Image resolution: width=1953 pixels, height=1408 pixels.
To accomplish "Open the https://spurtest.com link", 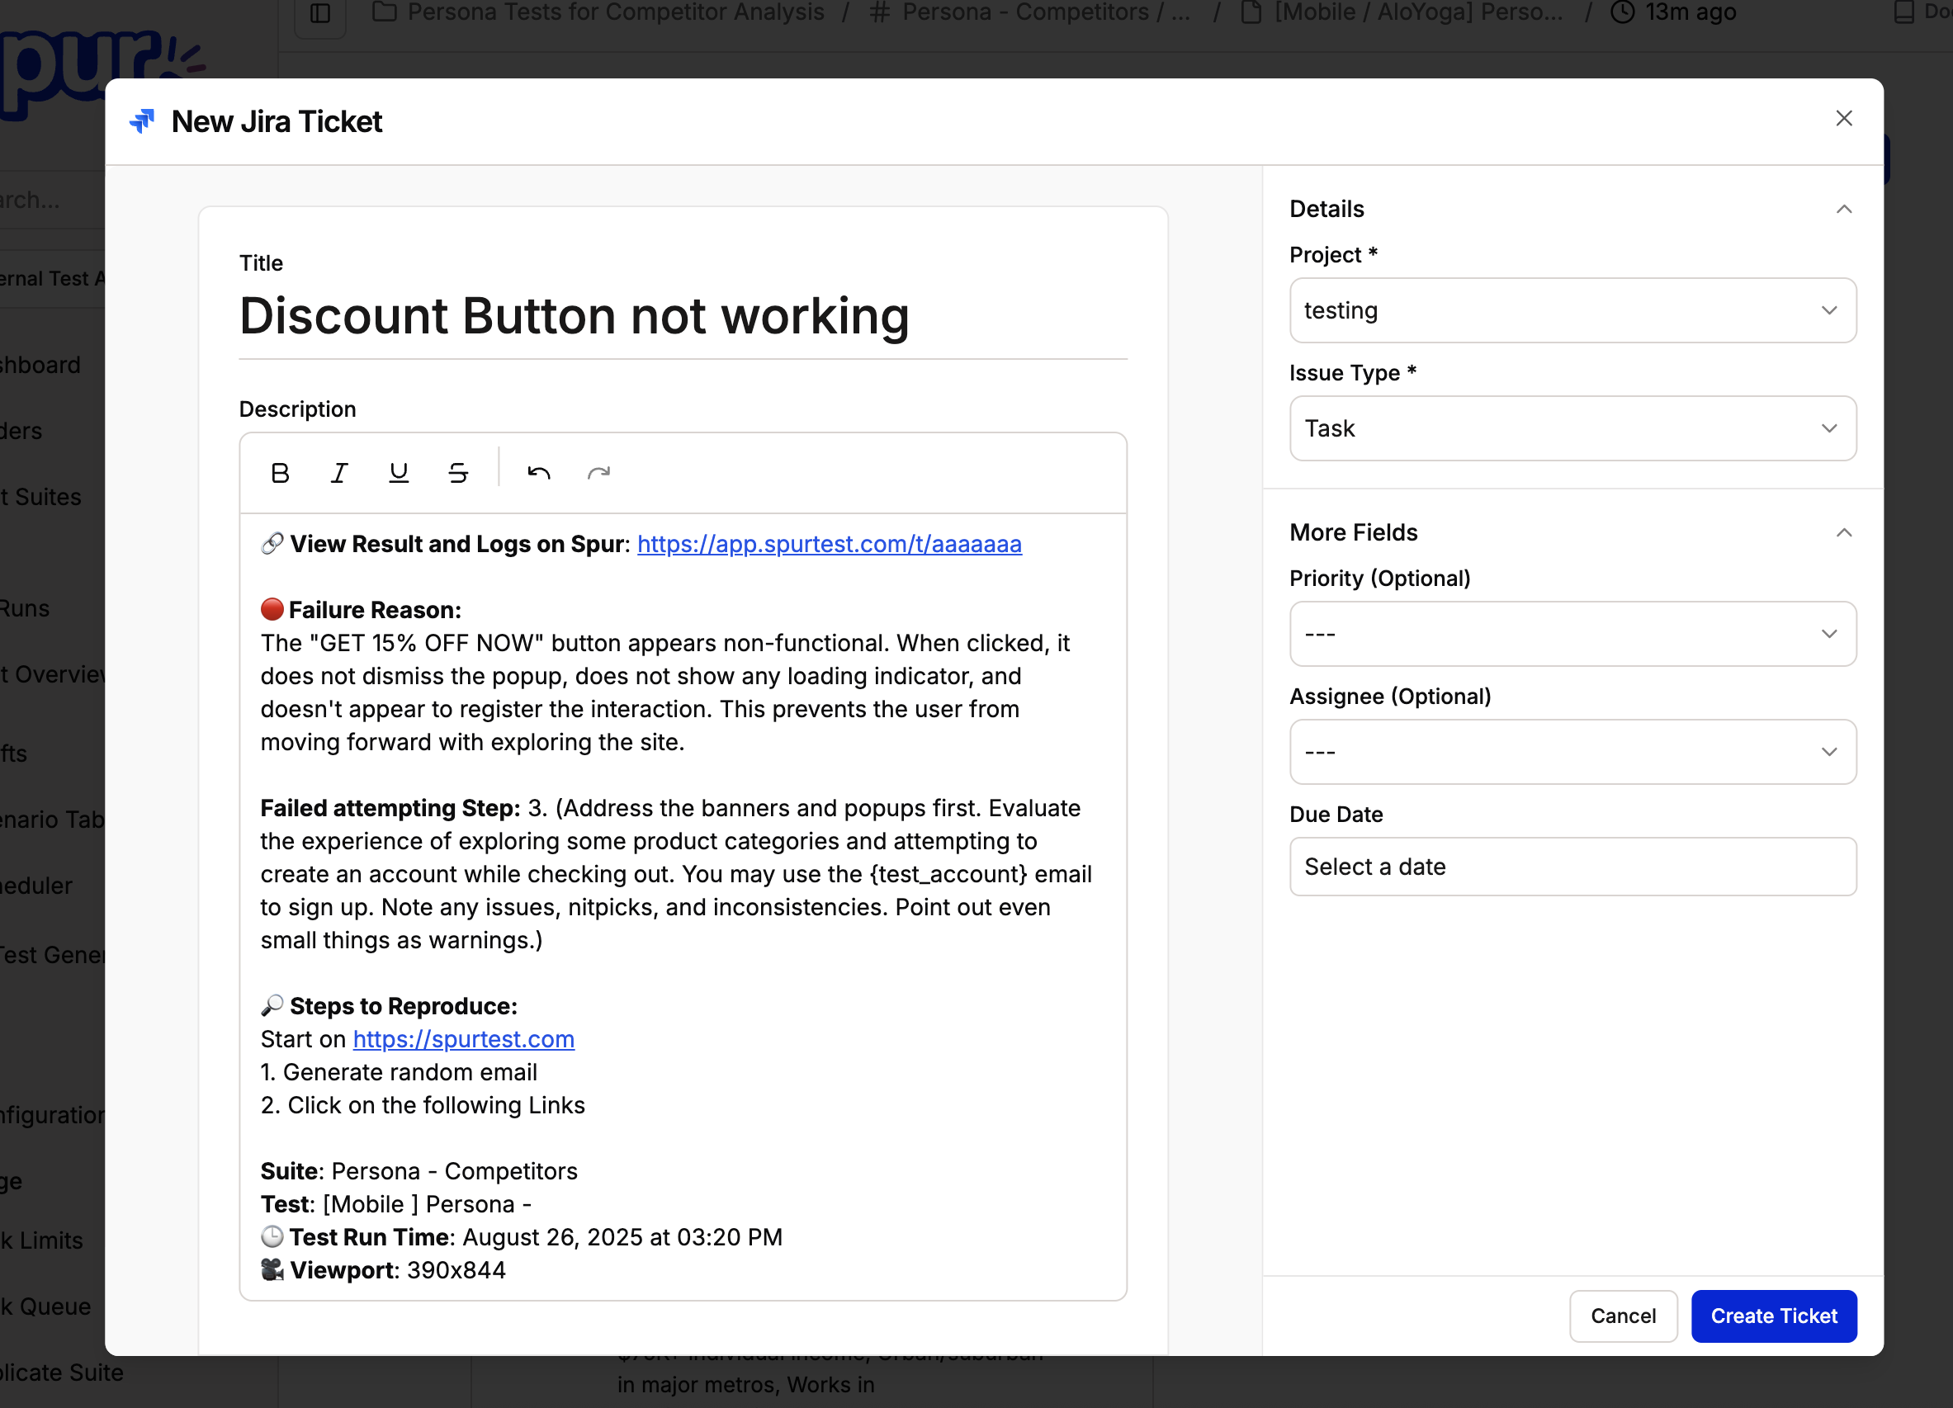I will click(463, 1039).
